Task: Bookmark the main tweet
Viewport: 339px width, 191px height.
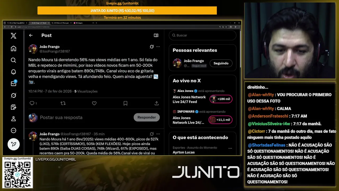Action: click(126, 103)
